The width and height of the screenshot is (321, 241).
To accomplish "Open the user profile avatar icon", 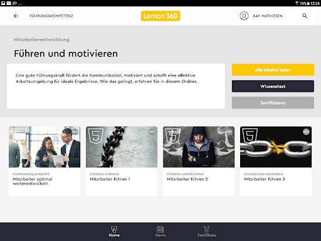I will (x=244, y=16).
